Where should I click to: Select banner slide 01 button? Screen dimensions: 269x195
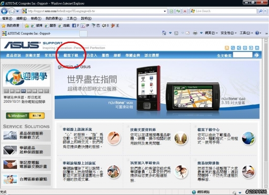[x=12, y=91]
